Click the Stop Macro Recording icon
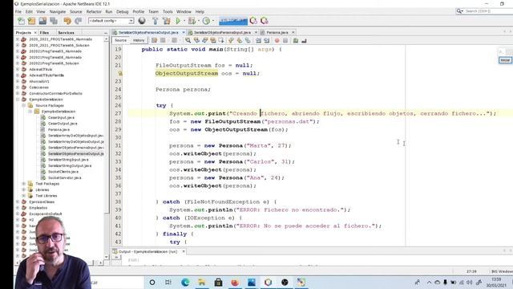The height and width of the screenshot is (289, 513). (x=285, y=41)
